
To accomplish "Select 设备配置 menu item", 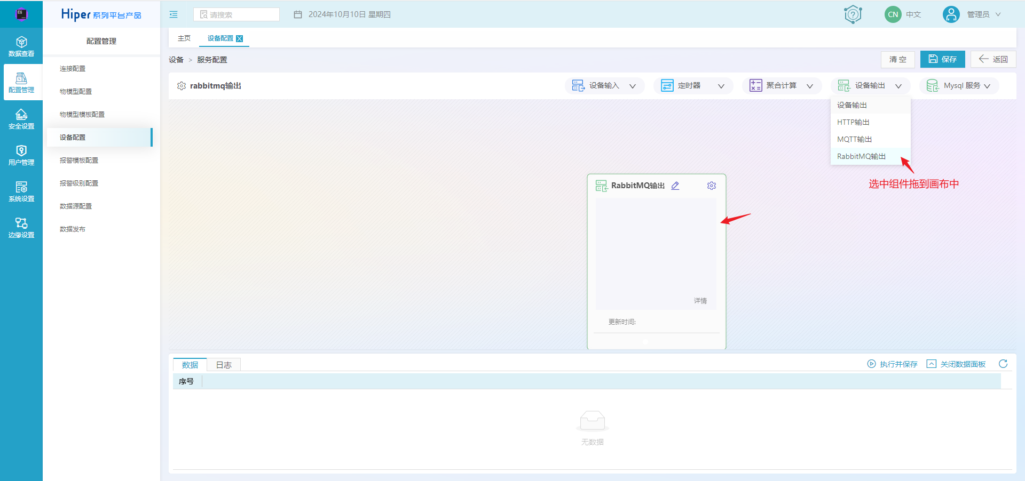I will (x=99, y=138).
